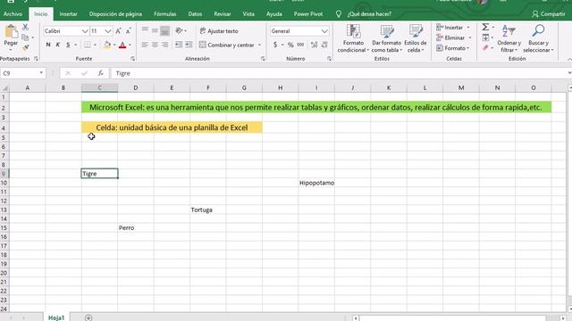Open Dar formato como tabla

(386, 38)
